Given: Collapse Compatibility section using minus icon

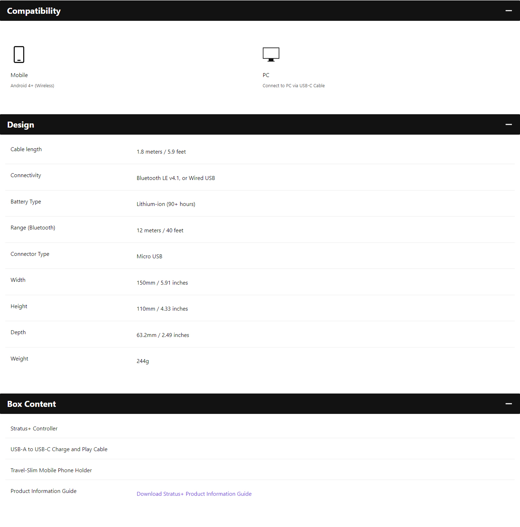Looking at the screenshot, I should coord(508,11).
